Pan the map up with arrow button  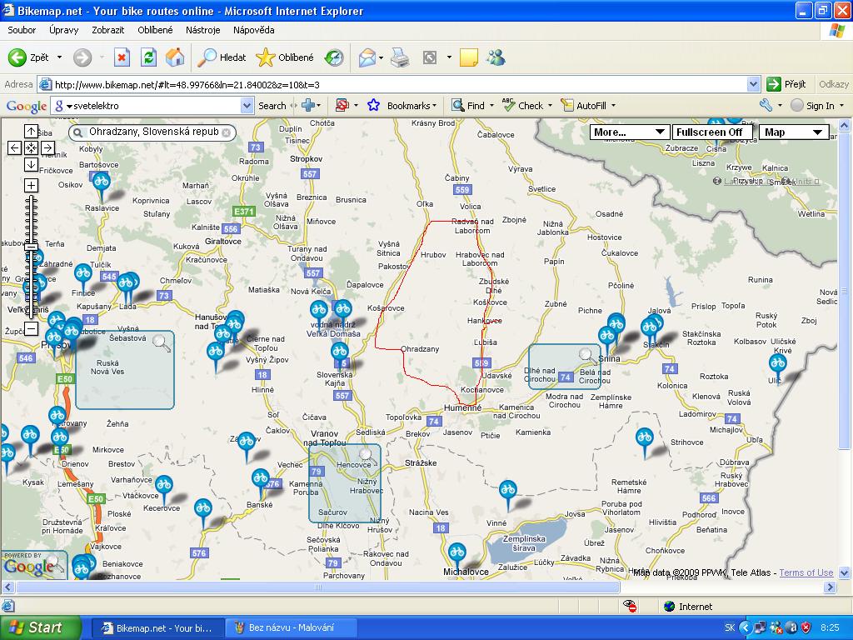pyautogui.click(x=31, y=131)
